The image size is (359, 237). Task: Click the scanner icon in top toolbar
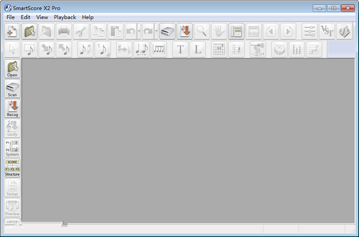[168, 31]
